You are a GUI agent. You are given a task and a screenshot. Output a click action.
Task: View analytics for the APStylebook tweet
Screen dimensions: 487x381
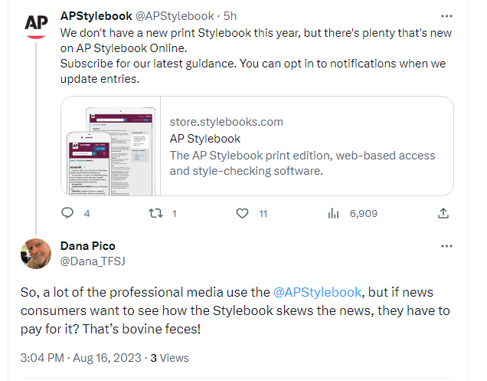pyautogui.click(x=333, y=213)
